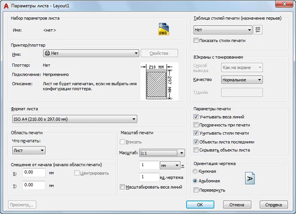
Task: Click the AutoCAD logo icon in title bar
Action: point(6,6)
